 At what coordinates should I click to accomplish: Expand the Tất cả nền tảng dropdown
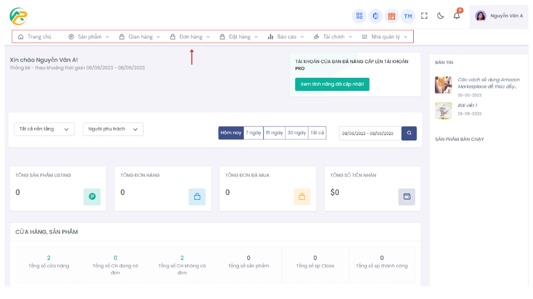point(44,129)
